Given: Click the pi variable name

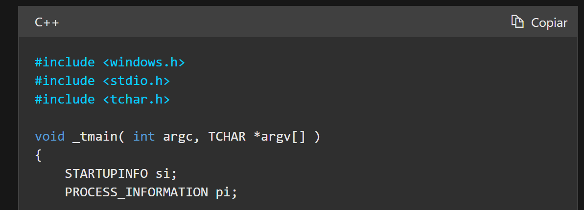Looking at the screenshot, I should 227,193.
